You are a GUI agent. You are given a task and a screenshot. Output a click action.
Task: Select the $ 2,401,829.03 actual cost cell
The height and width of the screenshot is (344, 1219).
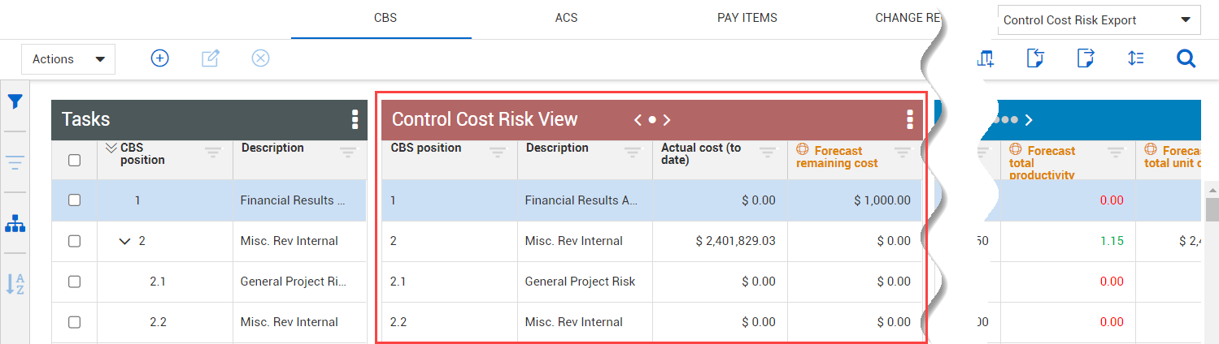coord(720,241)
